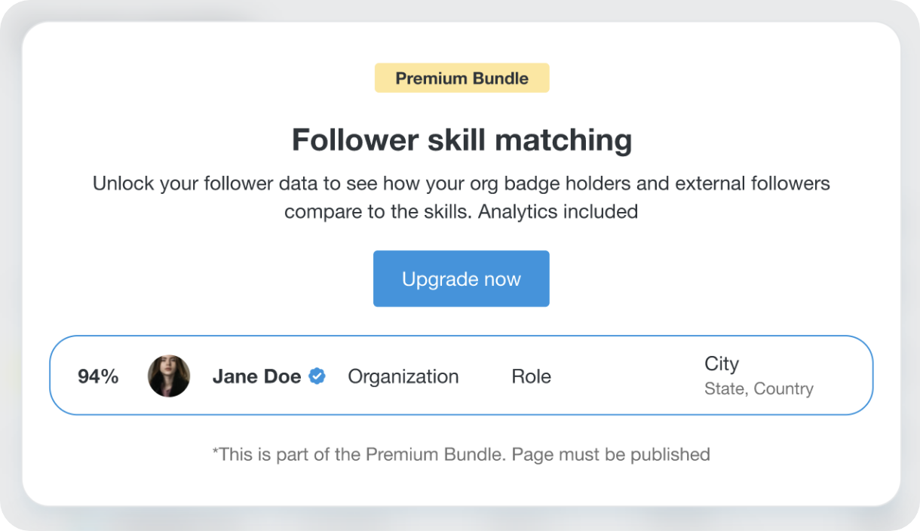Click the 94% match score
920x531 pixels.
click(98, 376)
